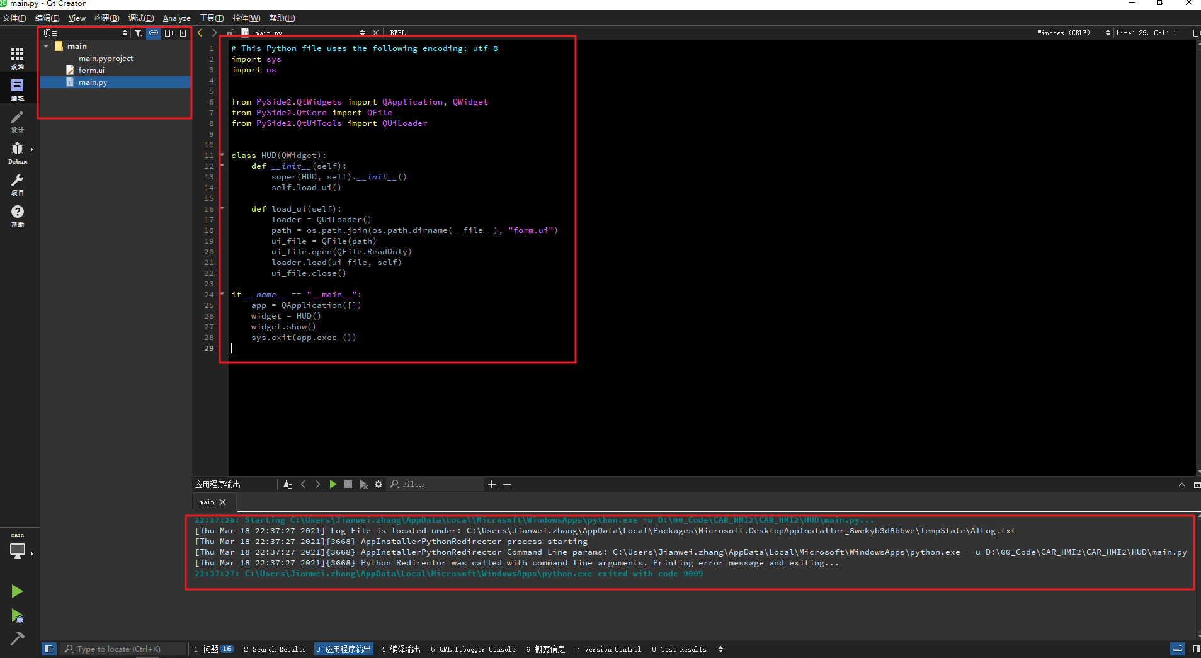Open the 工具(T) menu
Image resolution: width=1201 pixels, height=658 pixels.
[x=212, y=18]
